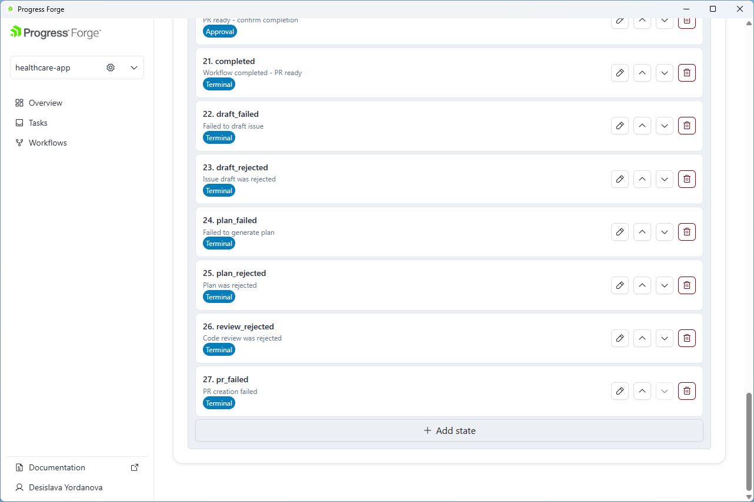
Task: Delete the review_rejected state
Action: [x=687, y=338]
